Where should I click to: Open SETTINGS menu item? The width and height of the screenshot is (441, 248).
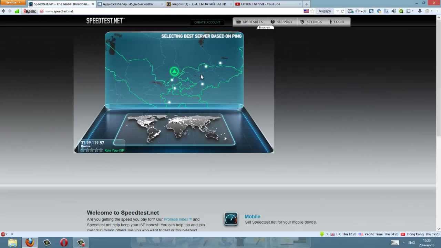point(311,22)
